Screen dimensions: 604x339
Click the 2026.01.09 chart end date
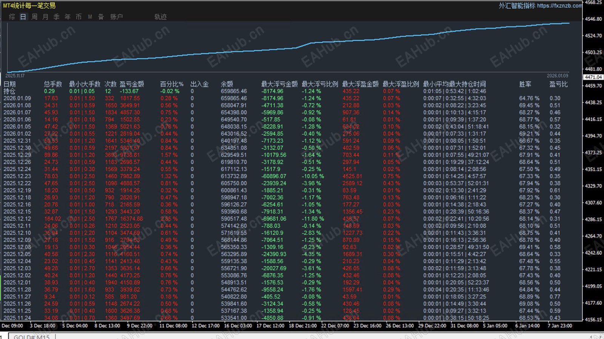(558, 76)
